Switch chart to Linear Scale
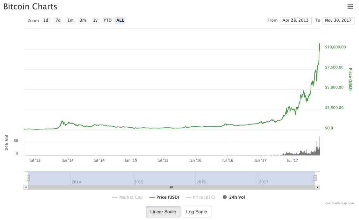359x220 pixels. click(x=163, y=212)
